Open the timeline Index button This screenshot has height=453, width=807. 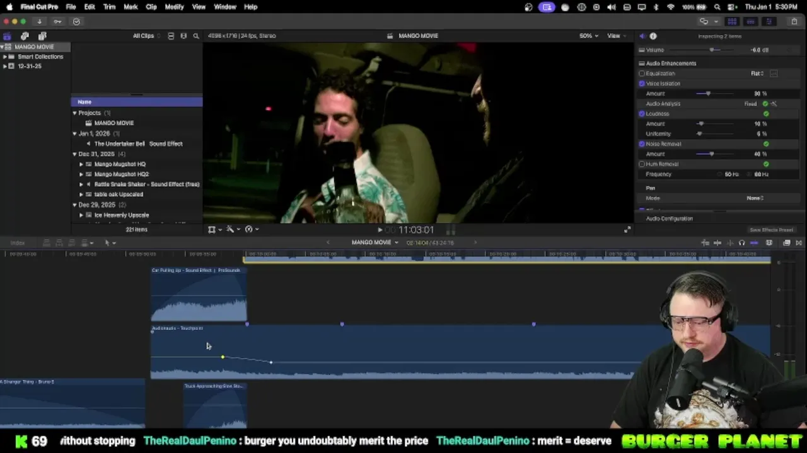coord(18,243)
